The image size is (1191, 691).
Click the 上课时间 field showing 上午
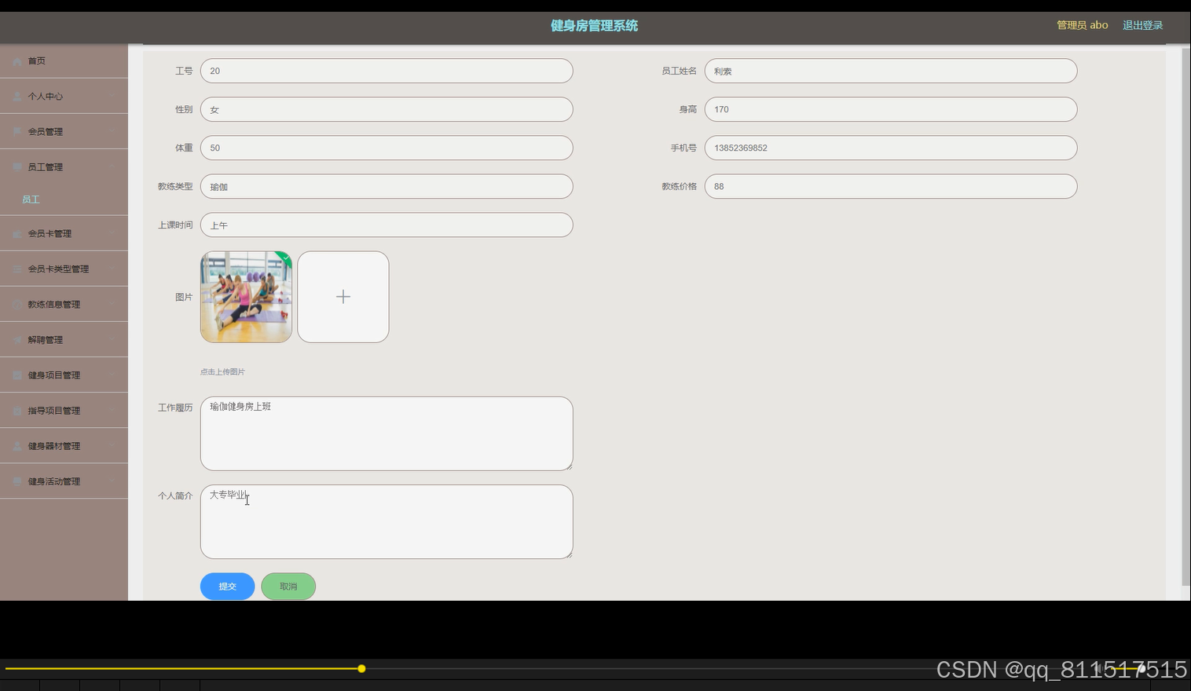pyautogui.click(x=387, y=225)
